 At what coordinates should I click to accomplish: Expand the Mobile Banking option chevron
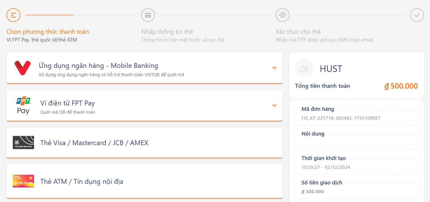[274, 68]
